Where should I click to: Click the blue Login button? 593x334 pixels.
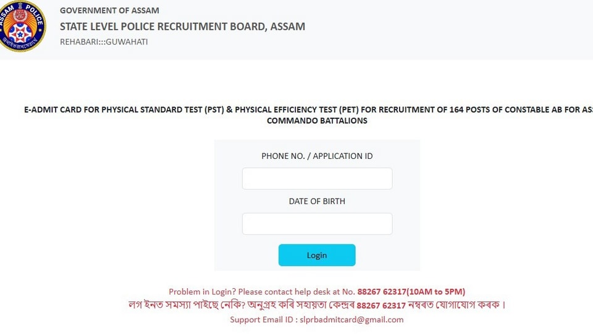(x=317, y=255)
